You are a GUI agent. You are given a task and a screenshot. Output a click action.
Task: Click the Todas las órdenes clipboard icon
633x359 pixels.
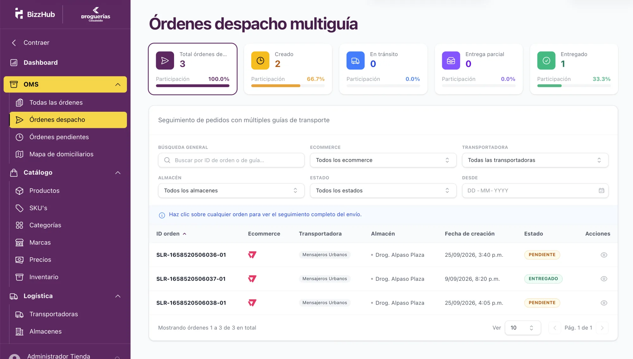(20, 103)
